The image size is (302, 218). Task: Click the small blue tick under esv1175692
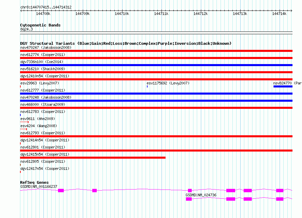[x=147, y=86]
